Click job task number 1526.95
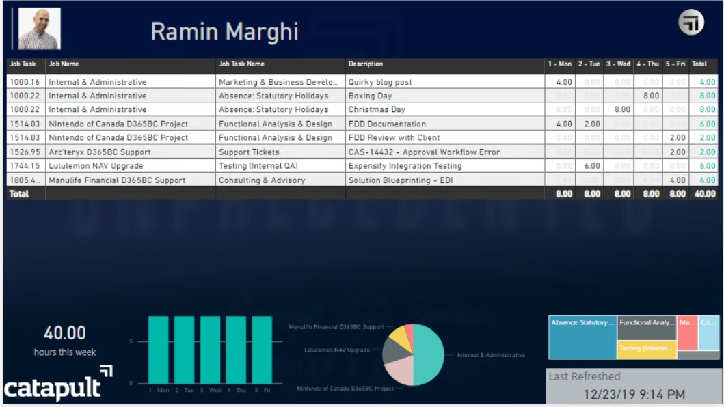The width and height of the screenshot is (724, 407). pyautogui.click(x=25, y=152)
